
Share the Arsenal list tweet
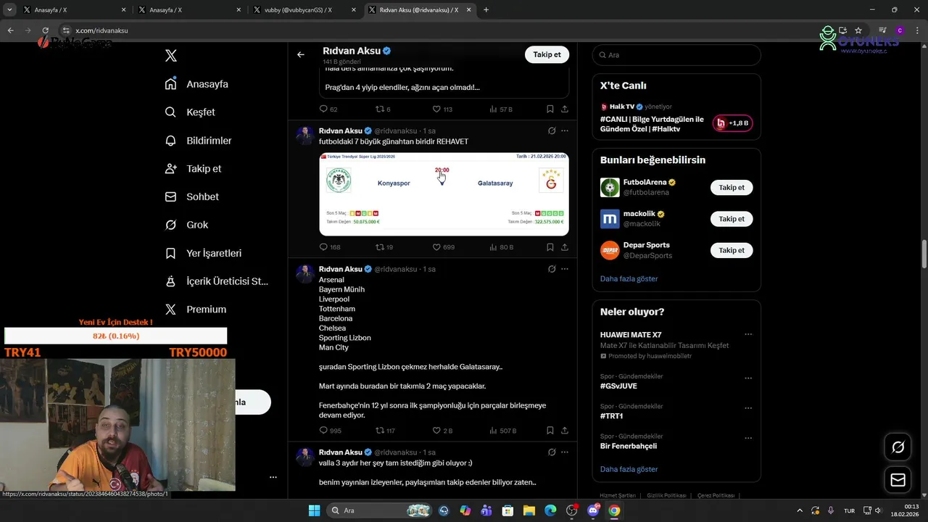click(x=564, y=431)
